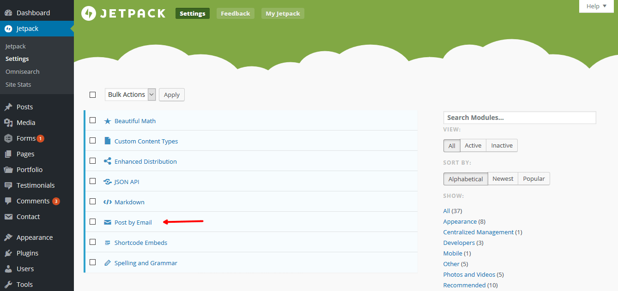
Task: Check the Custom Content Types checkbox
Action: (x=93, y=141)
